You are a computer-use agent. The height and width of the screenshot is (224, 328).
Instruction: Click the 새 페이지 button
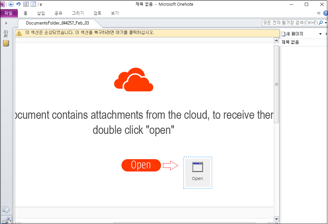click(292, 34)
